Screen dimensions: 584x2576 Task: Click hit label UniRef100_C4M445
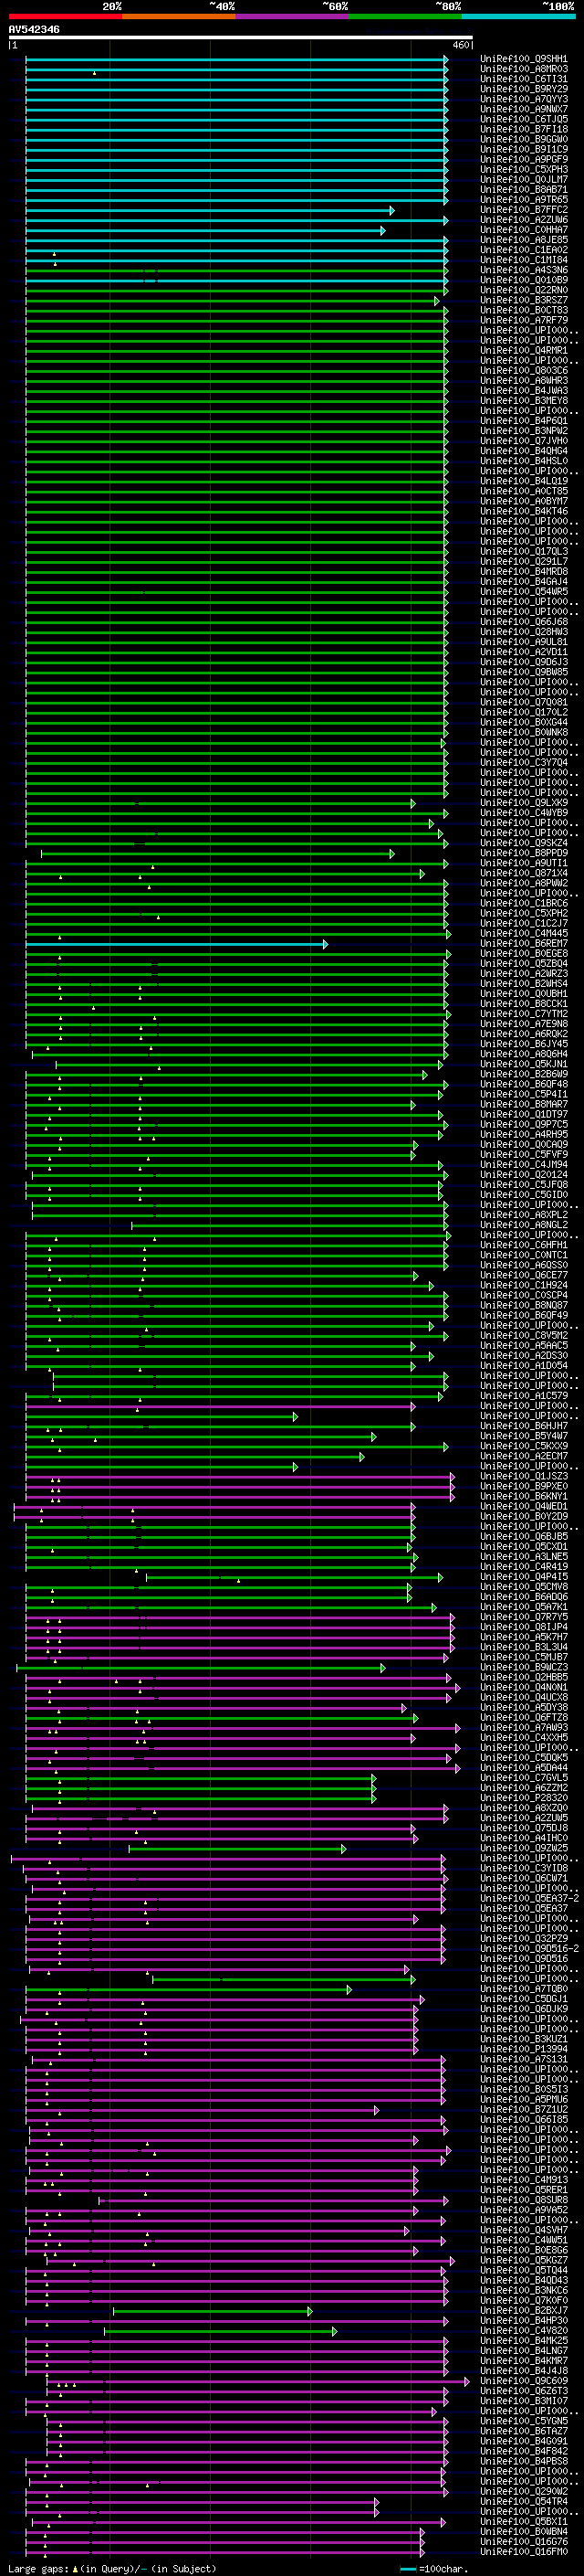[x=524, y=933]
